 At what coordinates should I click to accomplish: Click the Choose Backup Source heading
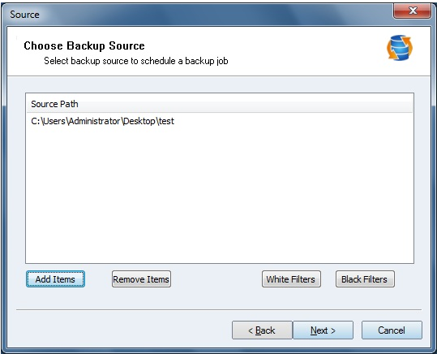[x=84, y=45]
